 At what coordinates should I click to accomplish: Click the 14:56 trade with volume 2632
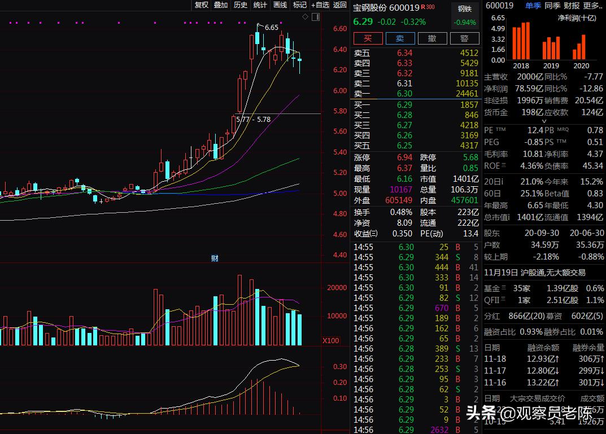416,429
